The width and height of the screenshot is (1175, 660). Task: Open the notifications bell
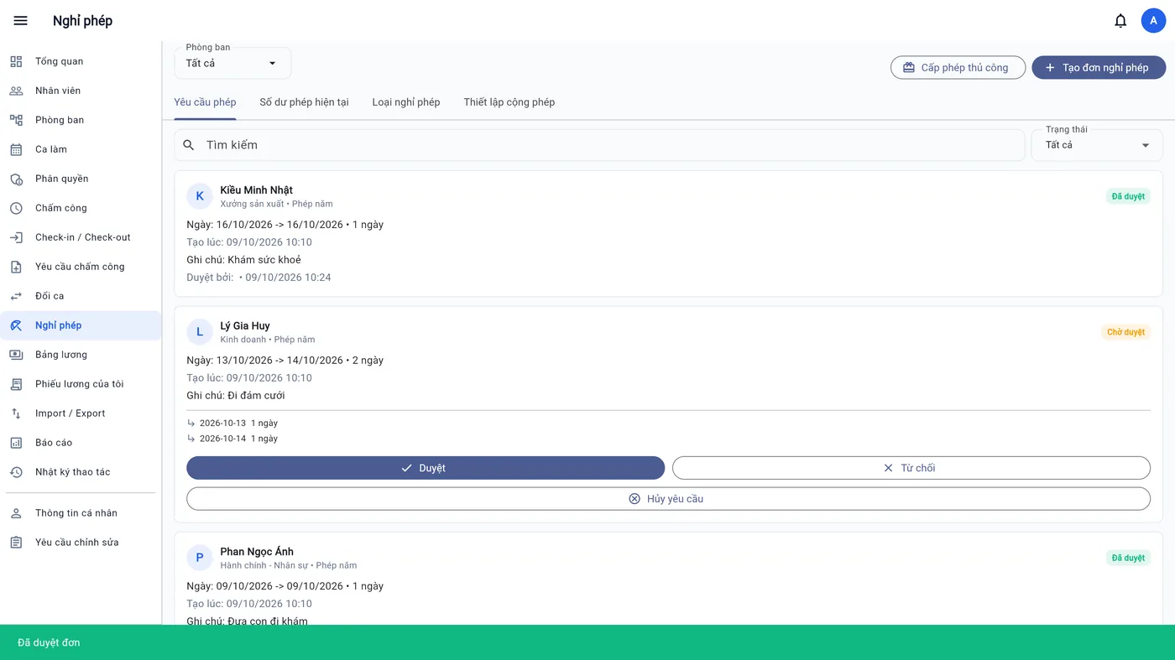1120,21
